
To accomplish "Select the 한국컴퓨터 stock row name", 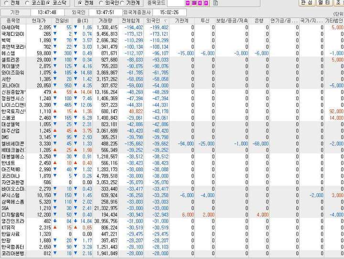I will [12, 247].
